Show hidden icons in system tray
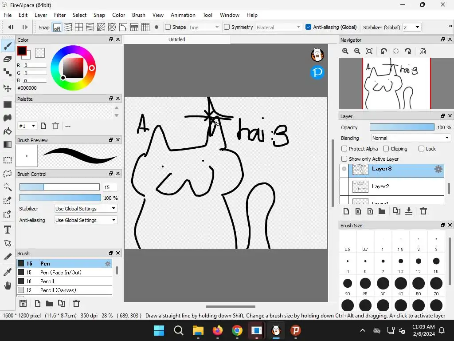The width and height of the screenshot is (454, 341). coord(363,330)
